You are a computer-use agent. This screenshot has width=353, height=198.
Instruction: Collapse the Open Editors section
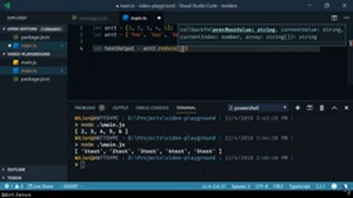pyautogui.click(x=22, y=29)
